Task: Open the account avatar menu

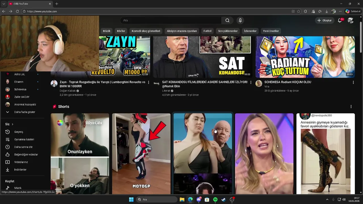Action: coord(351,20)
